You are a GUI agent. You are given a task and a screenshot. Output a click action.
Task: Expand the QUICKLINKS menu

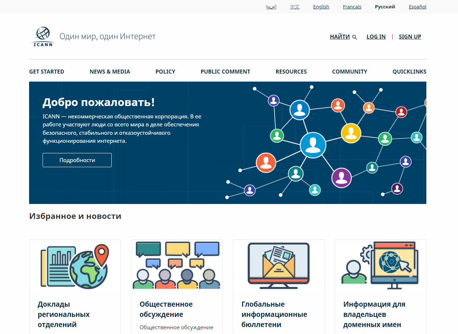pos(409,72)
